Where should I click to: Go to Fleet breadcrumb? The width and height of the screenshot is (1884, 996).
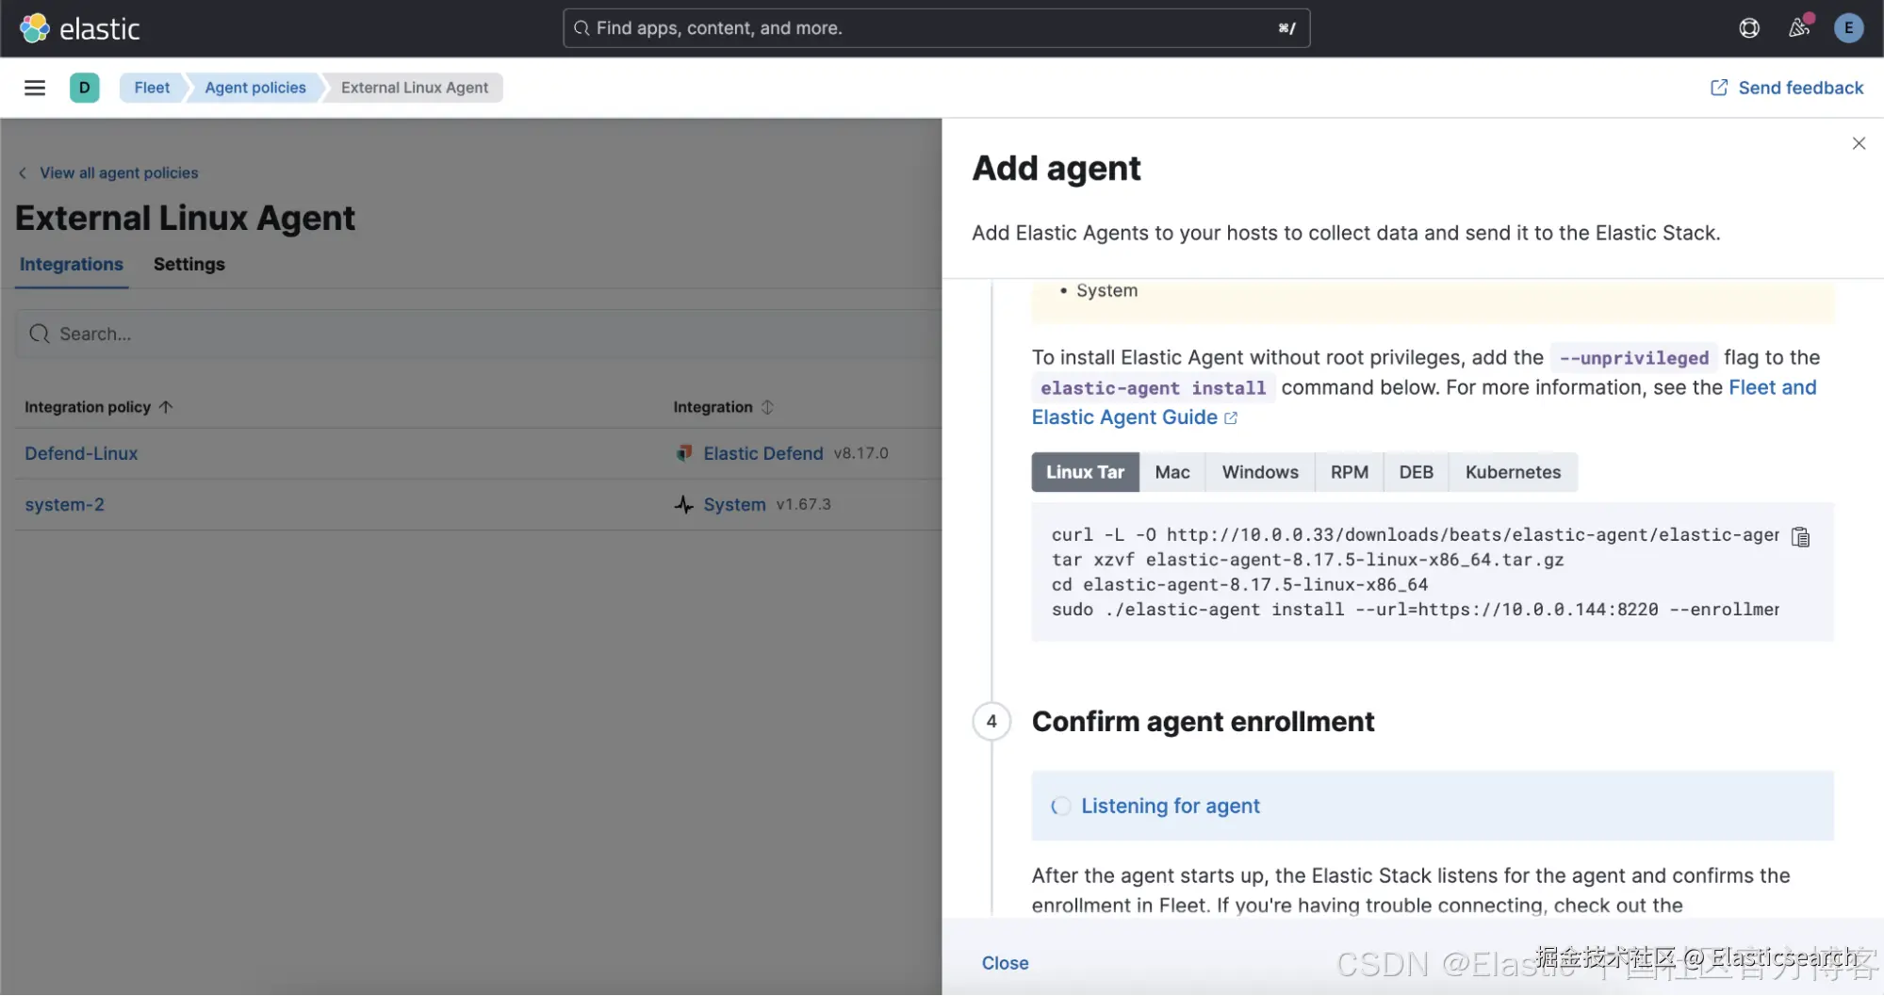[x=152, y=88]
